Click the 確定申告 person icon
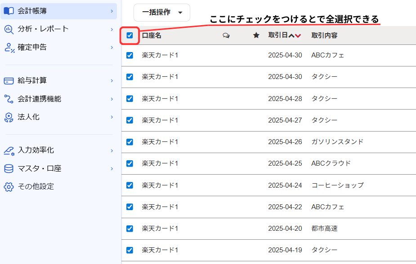416x264 pixels. 9,47
